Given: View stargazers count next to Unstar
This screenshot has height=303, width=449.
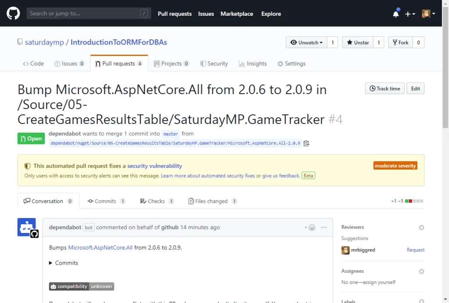Looking at the screenshot, I should 378,42.
